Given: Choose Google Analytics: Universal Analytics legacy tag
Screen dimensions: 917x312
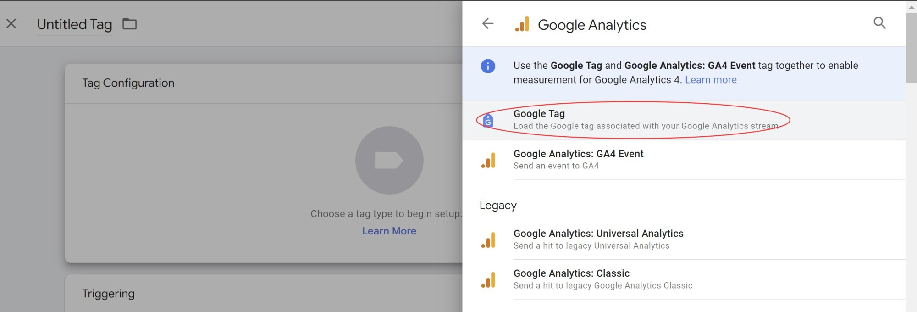Looking at the screenshot, I should (684, 240).
